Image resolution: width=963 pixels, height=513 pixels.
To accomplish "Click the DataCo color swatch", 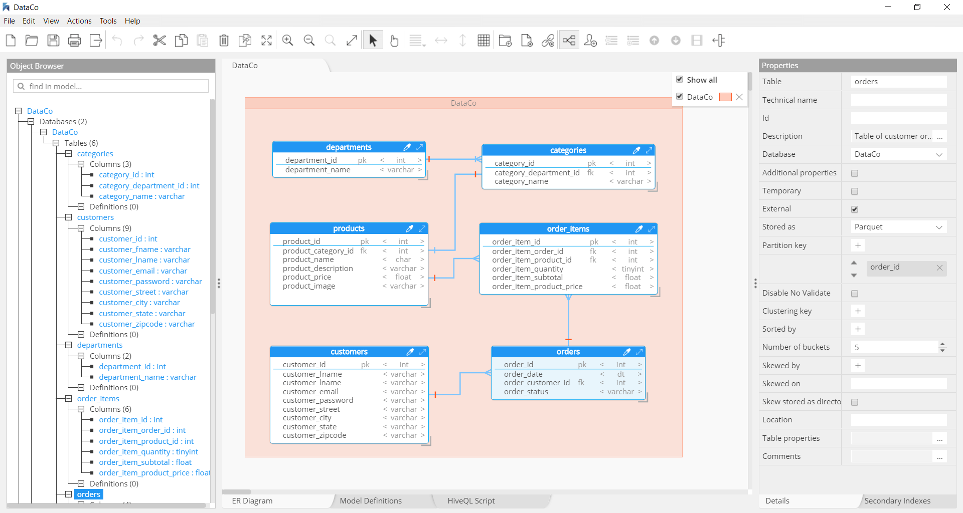I will click(725, 97).
